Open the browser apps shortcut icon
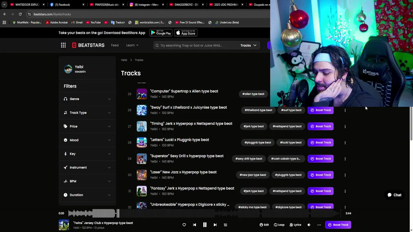The height and width of the screenshot is (232, 413). tap(4, 23)
